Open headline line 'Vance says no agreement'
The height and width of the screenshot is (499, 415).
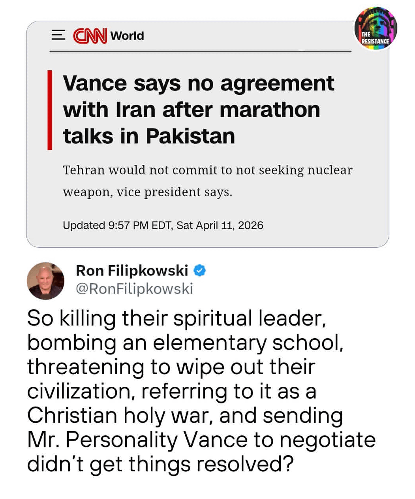[x=198, y=83]
